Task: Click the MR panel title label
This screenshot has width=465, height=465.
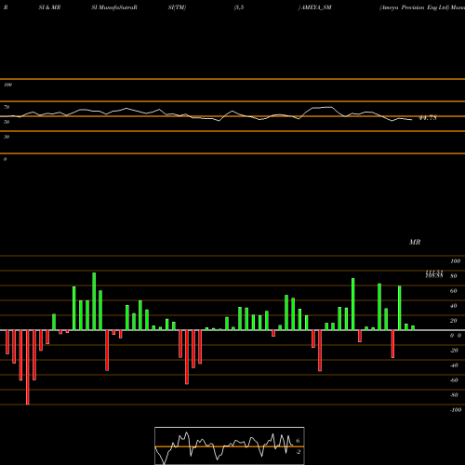Action: pos(415,242)
